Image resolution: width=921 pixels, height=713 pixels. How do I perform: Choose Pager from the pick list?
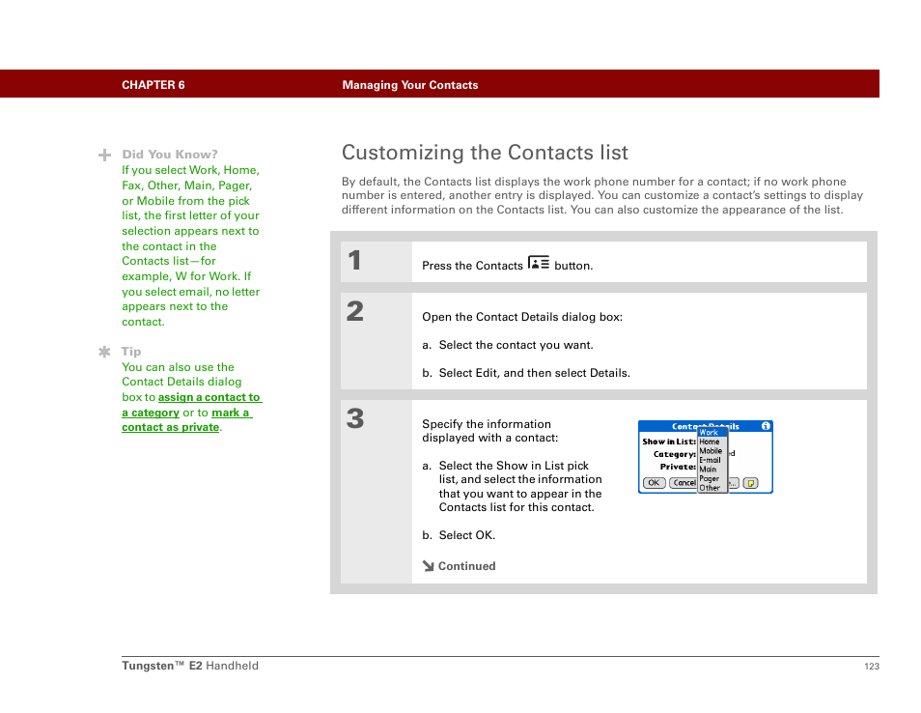(x=712, y=478)
